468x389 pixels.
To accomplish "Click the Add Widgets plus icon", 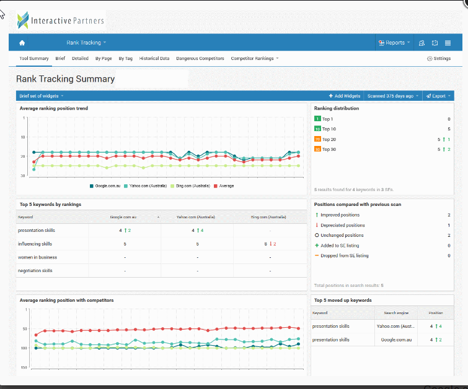I will 331,96.
